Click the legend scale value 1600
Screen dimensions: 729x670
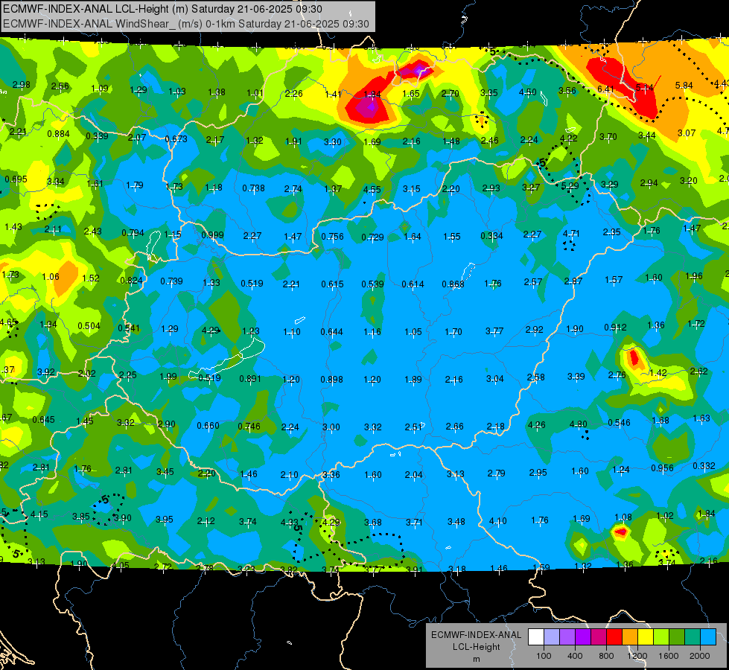669,656
